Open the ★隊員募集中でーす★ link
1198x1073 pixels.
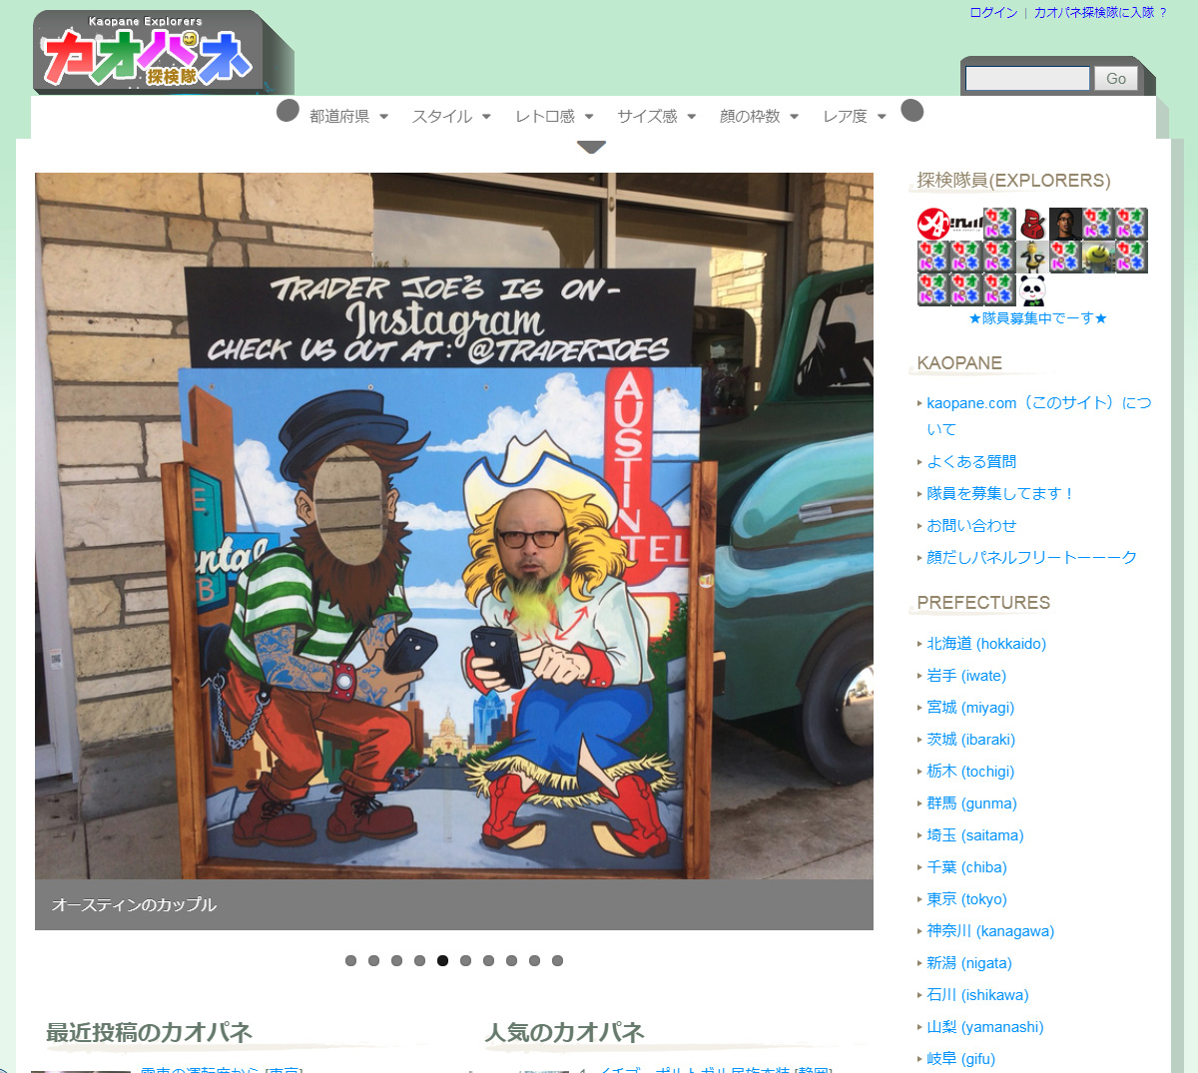pos(1037,318)
